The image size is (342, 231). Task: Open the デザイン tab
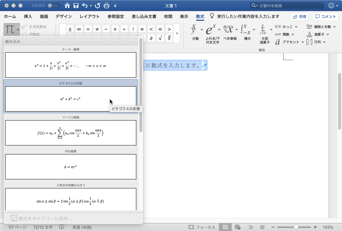(64, 17)
